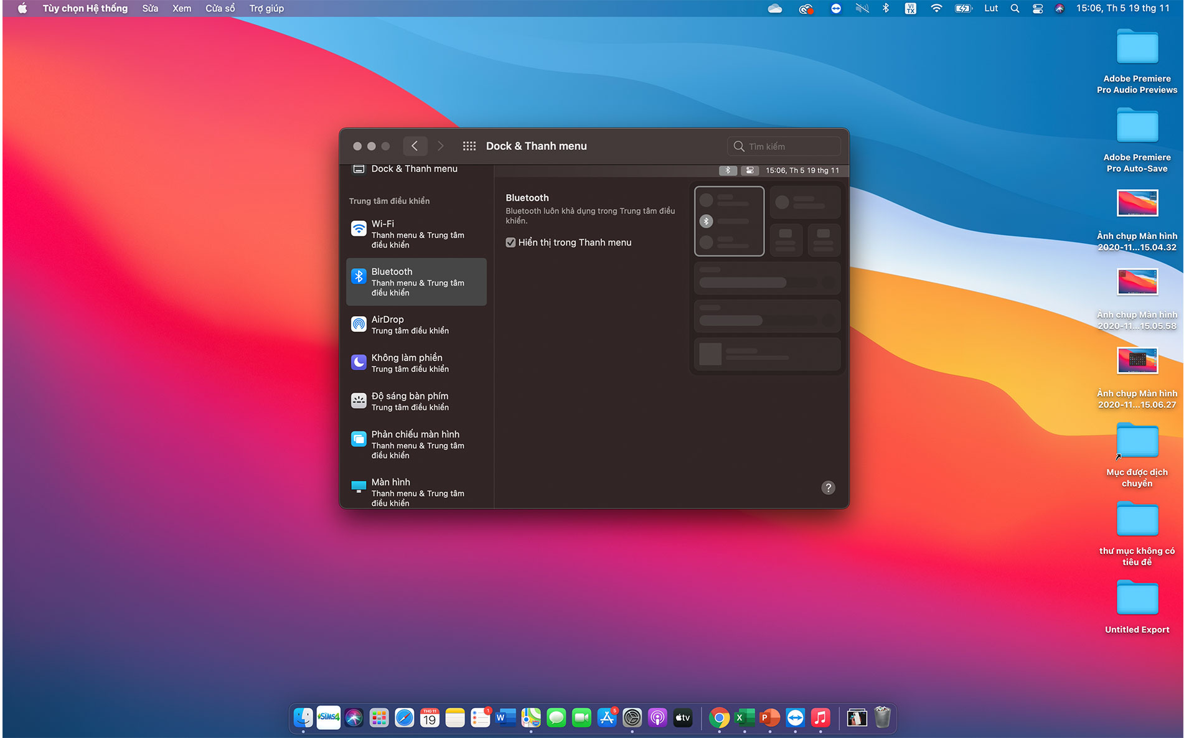This screenshot has height=738, width=1184.
Task: Select Adobe Premiere Pro Auto-Save folder
Action: click(1137, 140)
